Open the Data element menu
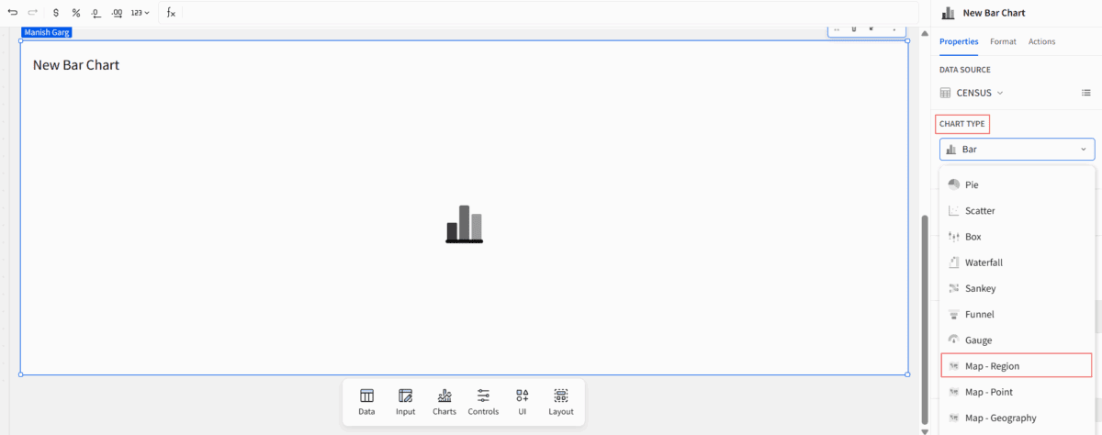The width and height of the screenshot is (1102, 435). click(x=366, y=402)
